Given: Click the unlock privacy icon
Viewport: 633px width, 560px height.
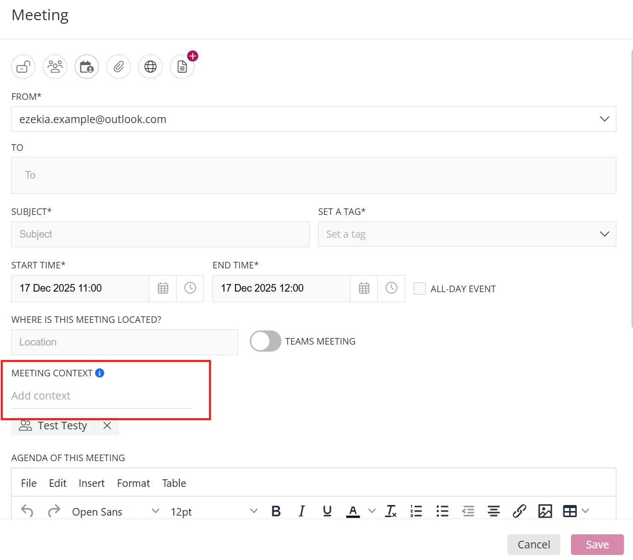Looking at the screenshot, I should 24,67.
